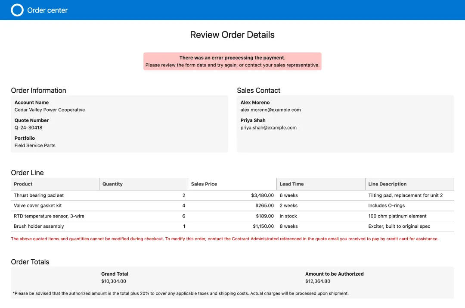
Task: Click the Alex Moreno contact name
Action: (255, 103)
